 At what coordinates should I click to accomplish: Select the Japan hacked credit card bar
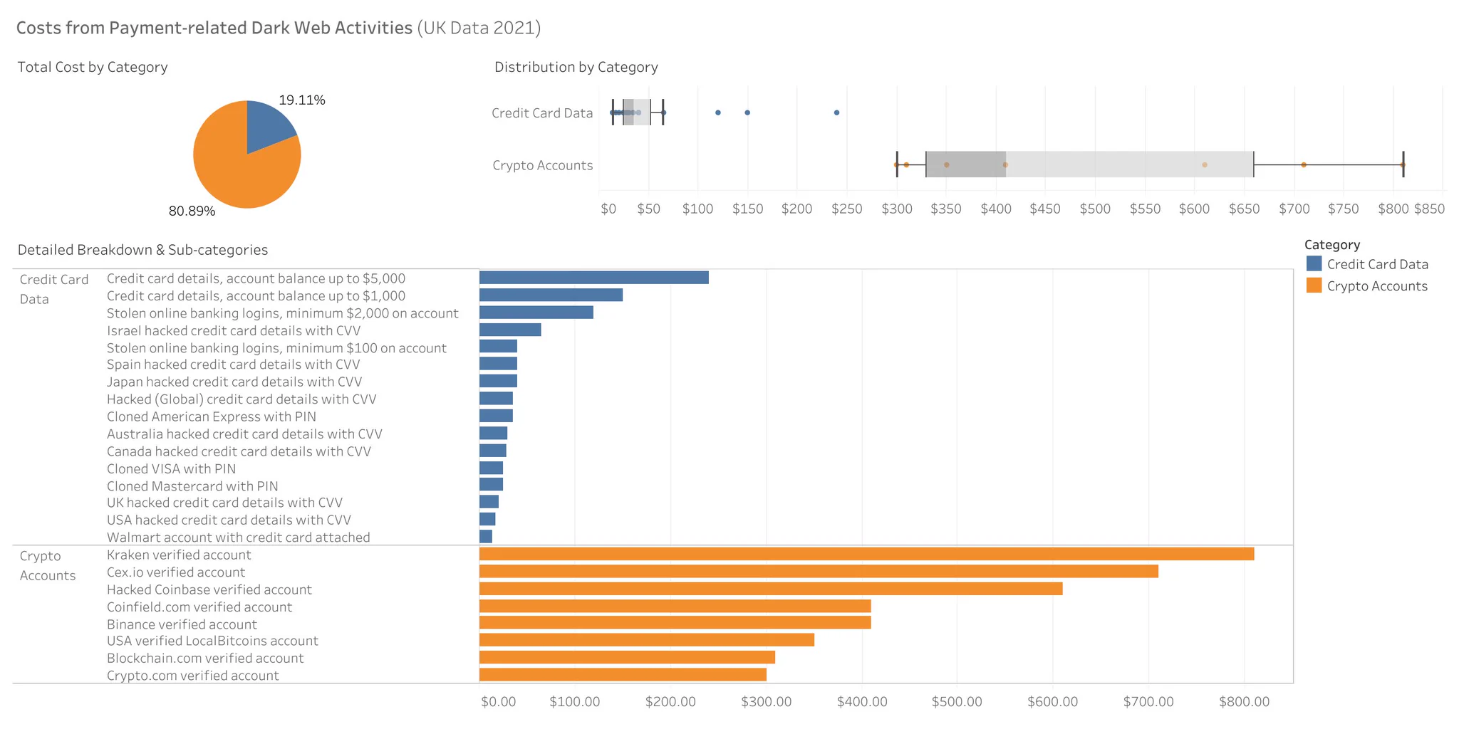point(498,381)
